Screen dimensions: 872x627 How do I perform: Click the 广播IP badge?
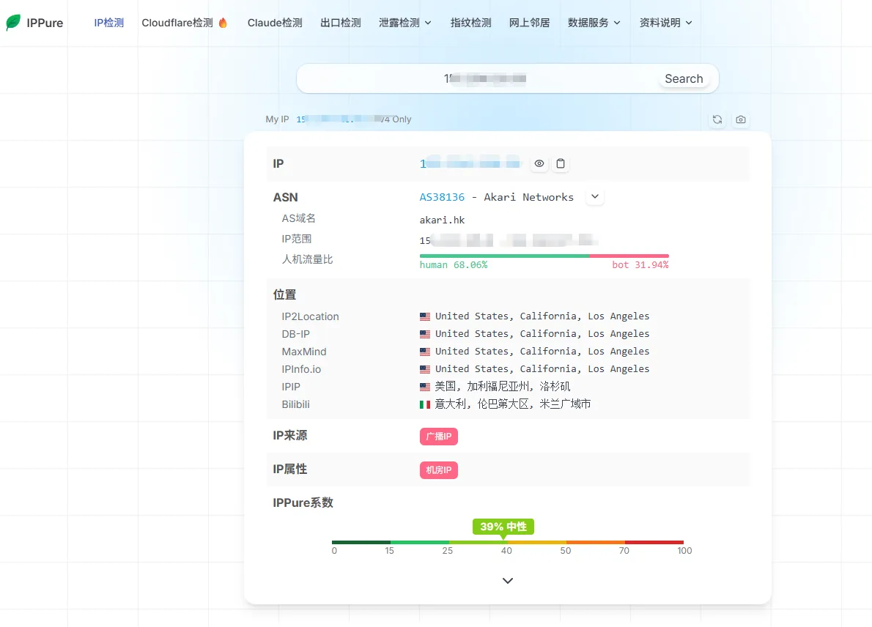pyautogui.click(x=439, y=437)
